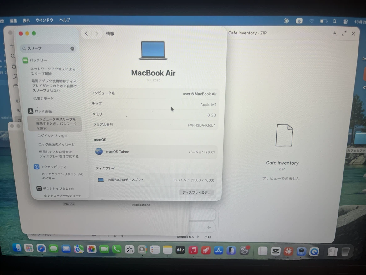This screenshot has height=275, width=366.
Task: Open Claude orange starburst icon in Dock
Action: [288, 252]
